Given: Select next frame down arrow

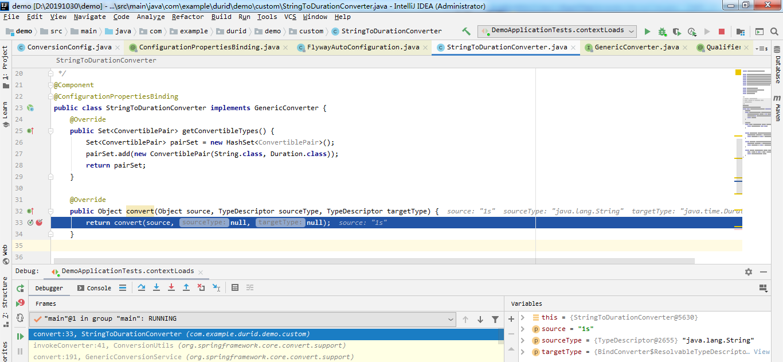Looking at the screenshot, I should [480, 320].
